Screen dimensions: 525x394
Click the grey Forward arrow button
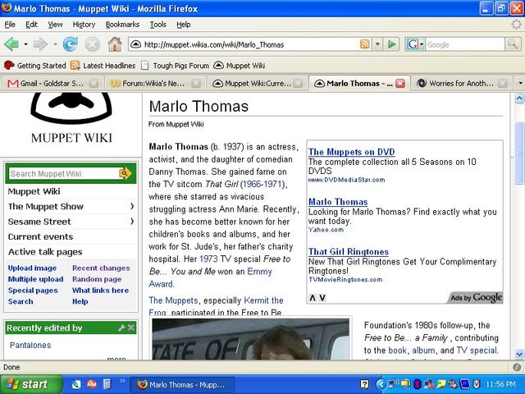pos(40,44)
